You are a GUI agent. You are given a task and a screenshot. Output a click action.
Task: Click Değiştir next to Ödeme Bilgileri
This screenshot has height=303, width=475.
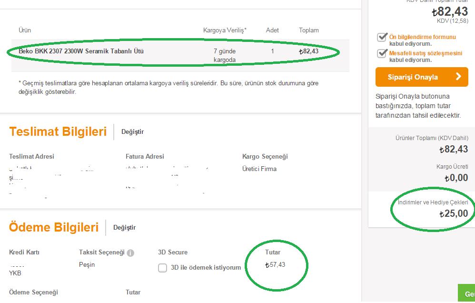(x=124, y=228)
